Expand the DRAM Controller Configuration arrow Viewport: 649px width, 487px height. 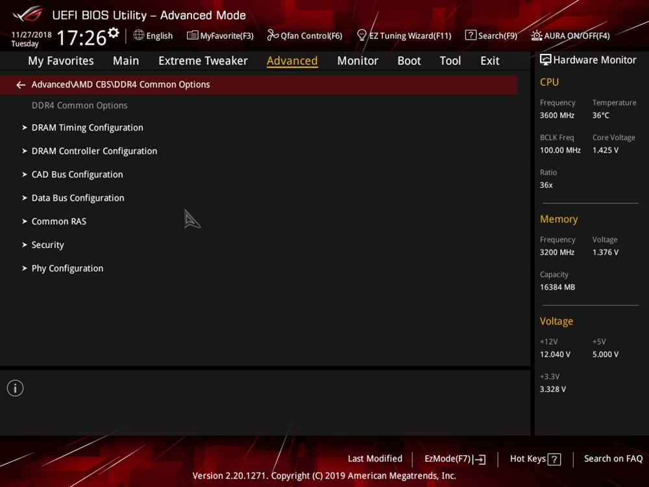[25, 151]
